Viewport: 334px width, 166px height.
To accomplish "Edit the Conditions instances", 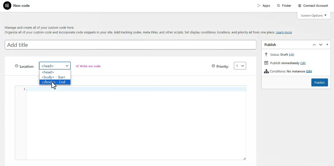I will tap(309, 71).
